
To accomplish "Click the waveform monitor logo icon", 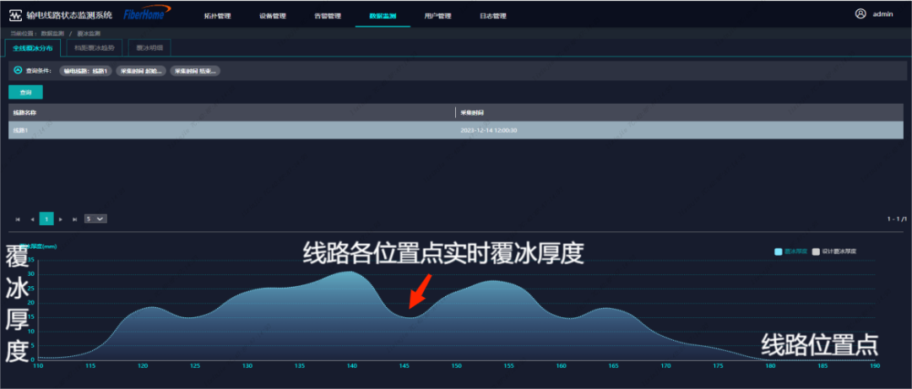I will pos(16,14).
